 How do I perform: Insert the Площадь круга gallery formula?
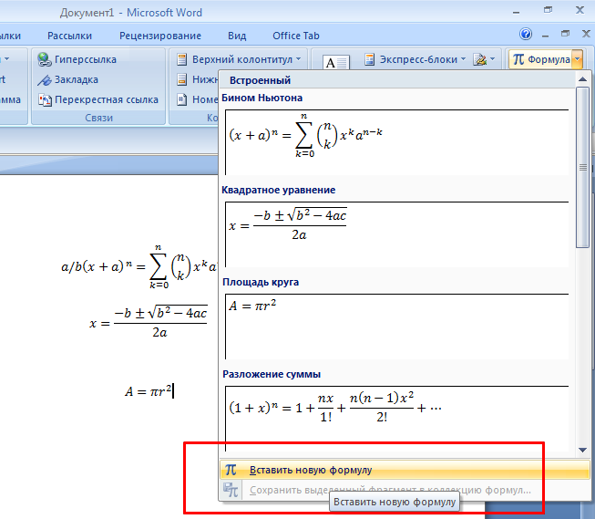[x=396, y=327]
